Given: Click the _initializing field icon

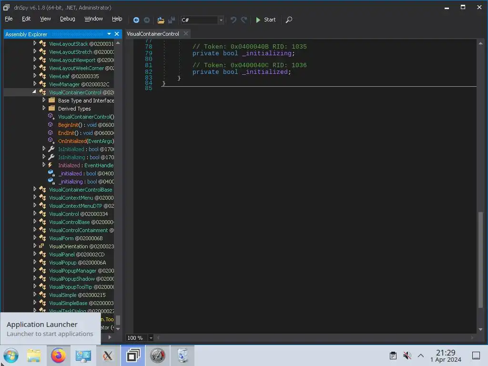Looking at the screenshot, I should tap(51, 181).
